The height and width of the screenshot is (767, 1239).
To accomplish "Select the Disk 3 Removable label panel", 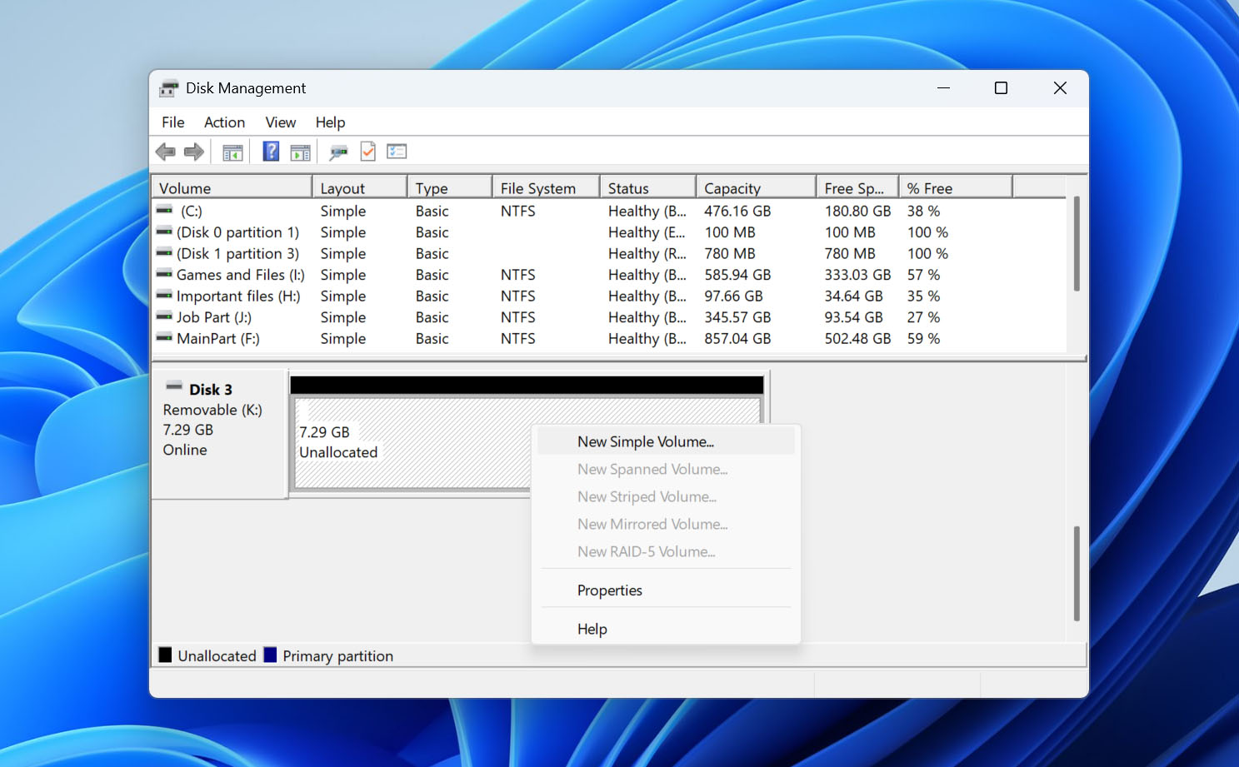I will pyautogui.click(x=219, y=434).
